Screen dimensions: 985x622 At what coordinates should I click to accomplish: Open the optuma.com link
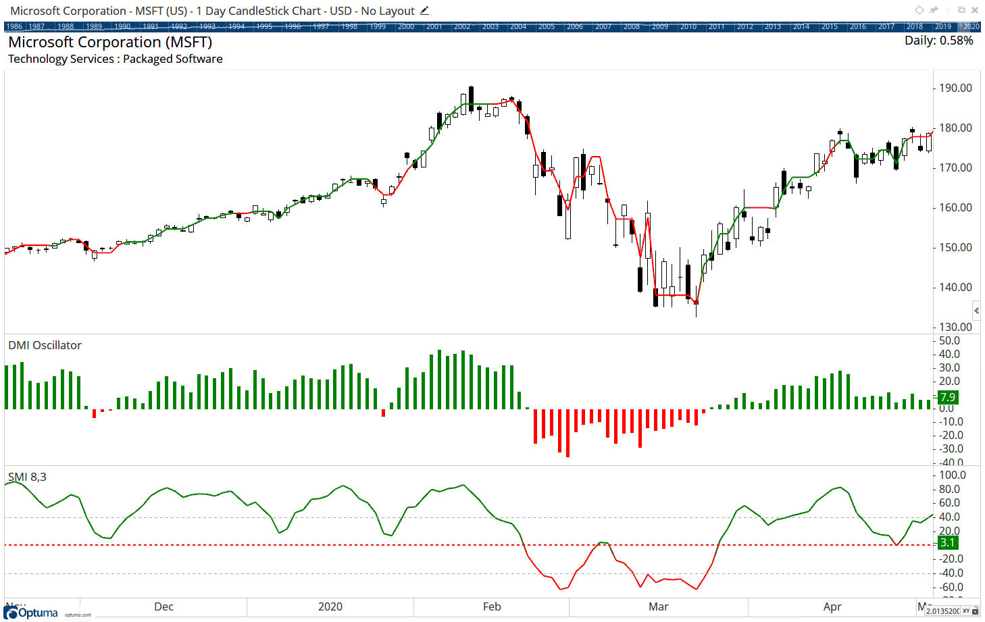[x=78, y=615]
